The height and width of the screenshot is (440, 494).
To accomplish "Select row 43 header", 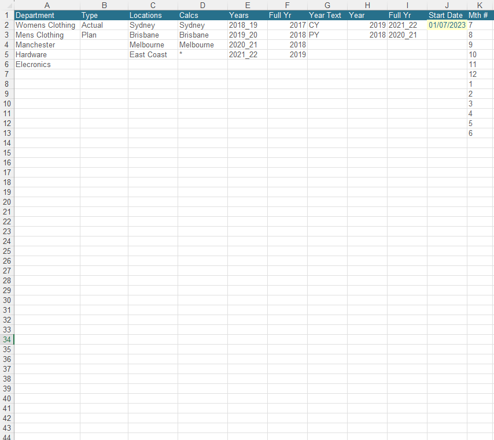I will 7,428.
